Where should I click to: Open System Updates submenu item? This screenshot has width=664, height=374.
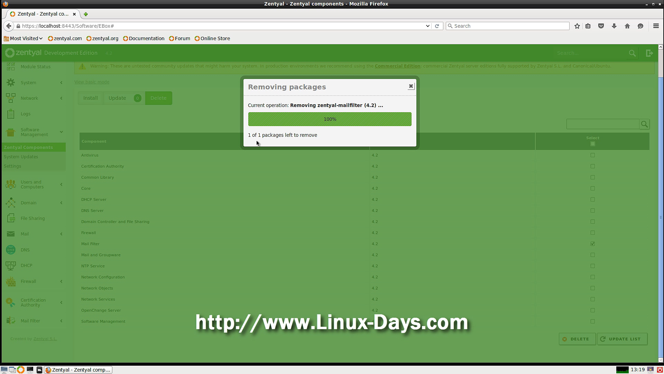tap(21, 157)
